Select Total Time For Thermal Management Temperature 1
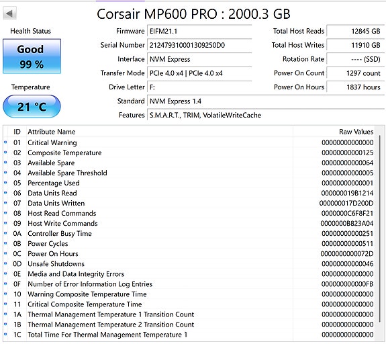Viewport: 386px width, 344px height. coord(189,335)
